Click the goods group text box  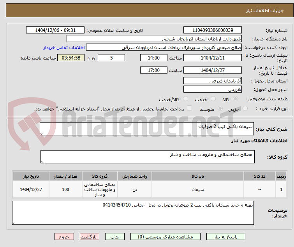(x=147, y=156)
